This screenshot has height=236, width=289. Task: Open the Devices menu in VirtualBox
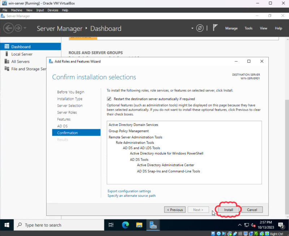point(53,10)
